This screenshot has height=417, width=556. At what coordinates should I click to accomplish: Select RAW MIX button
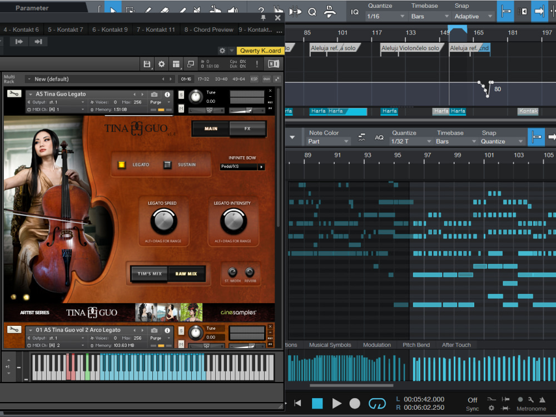186,274
